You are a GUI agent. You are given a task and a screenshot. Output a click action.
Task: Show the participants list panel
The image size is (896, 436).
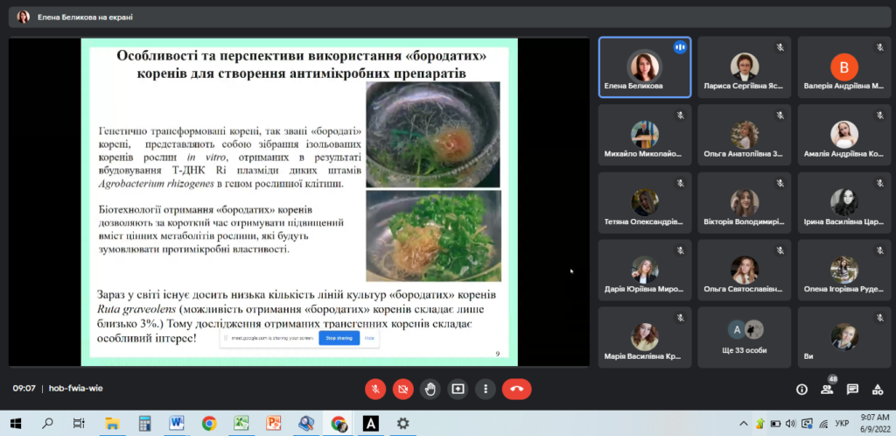tap(827, 390)
